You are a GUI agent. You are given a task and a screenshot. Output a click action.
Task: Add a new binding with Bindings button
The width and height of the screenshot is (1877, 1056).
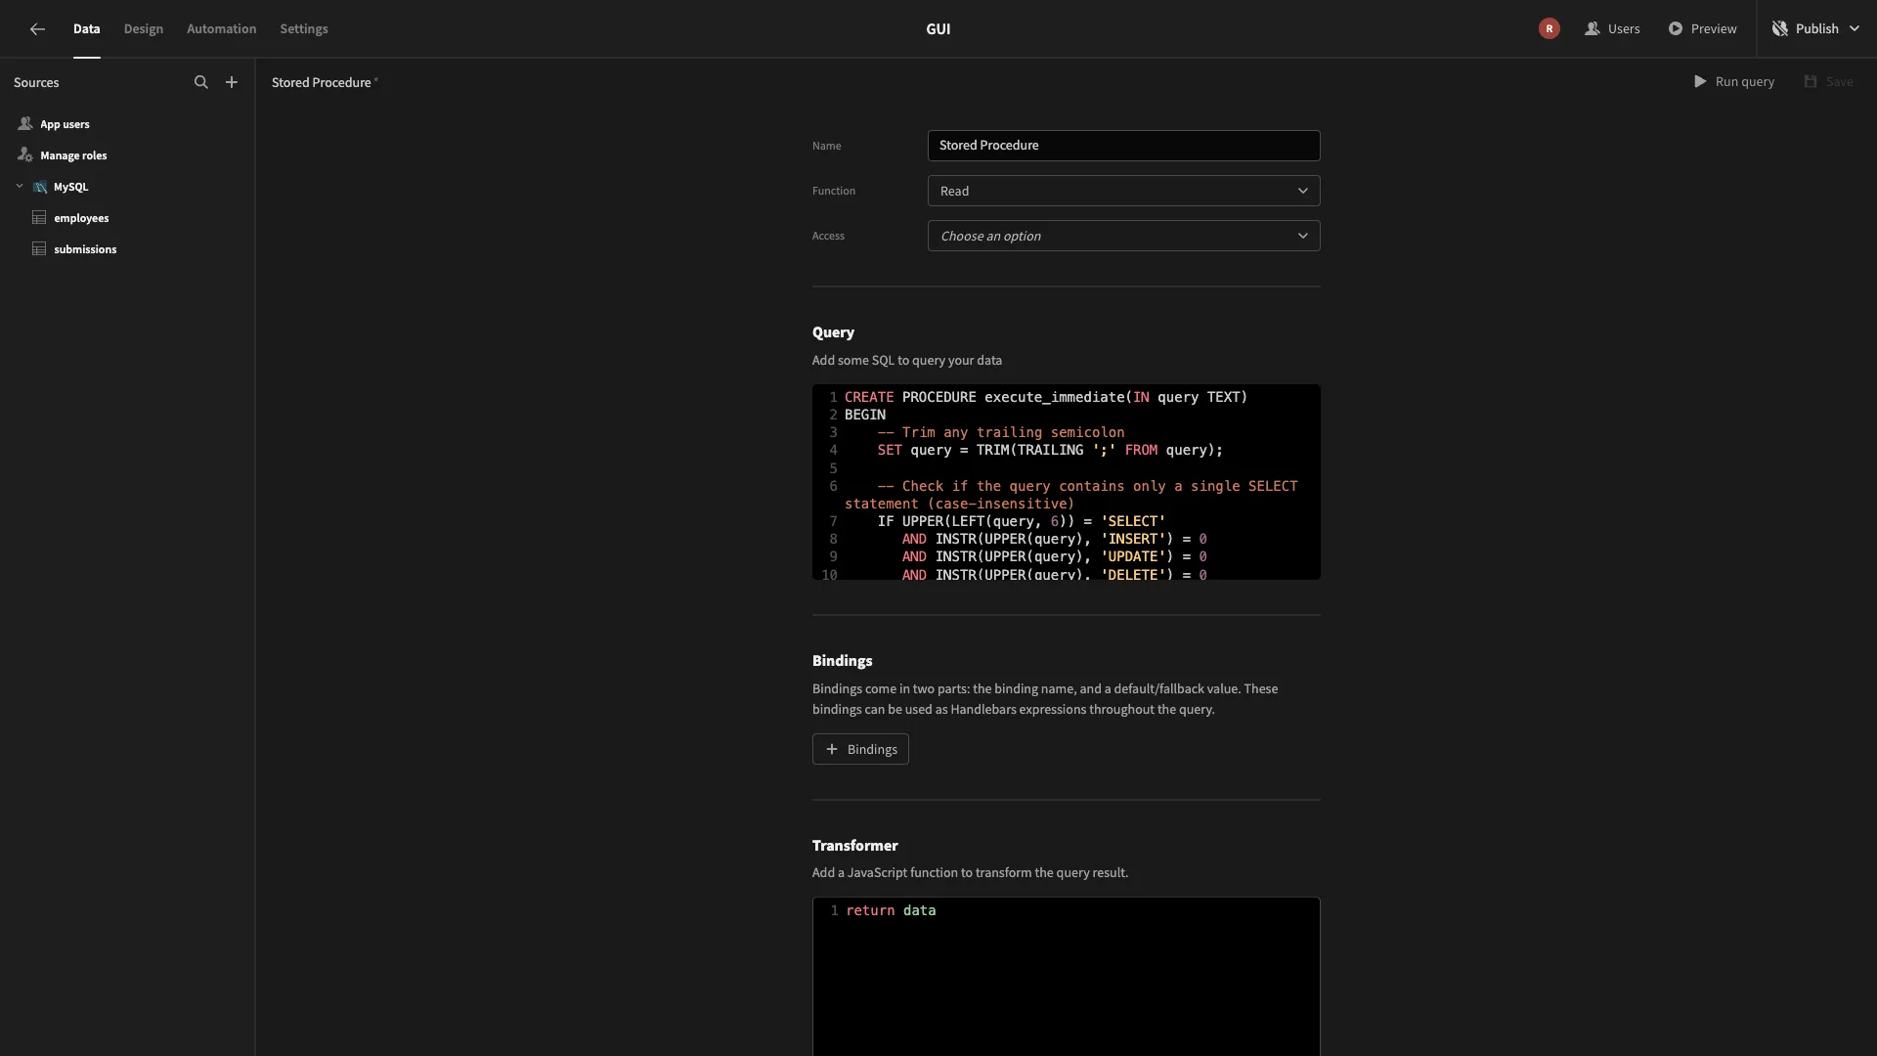click(x=860, y=749)
